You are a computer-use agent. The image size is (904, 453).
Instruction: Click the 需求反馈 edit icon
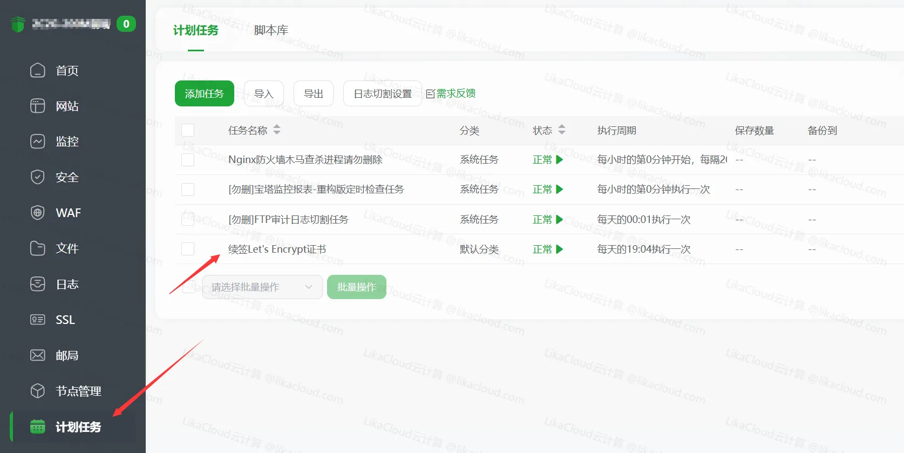pos(430,94)
